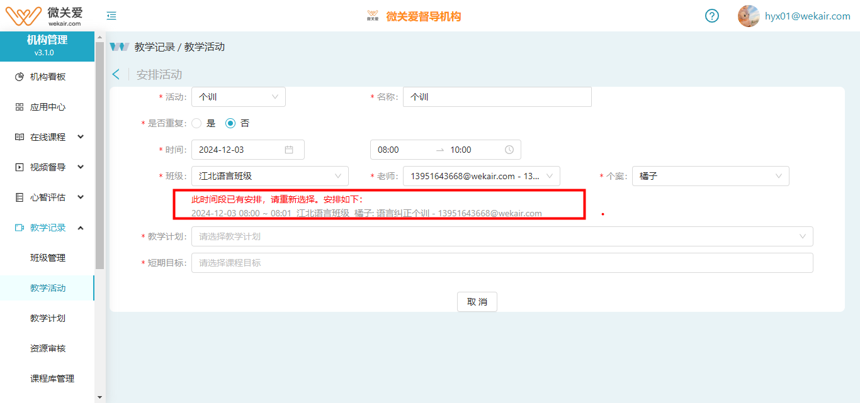Open the 班级 dropdown showing 江北语言班级
Image resolution: width=860 pixels, height=403 pixels.
point(269,176)
